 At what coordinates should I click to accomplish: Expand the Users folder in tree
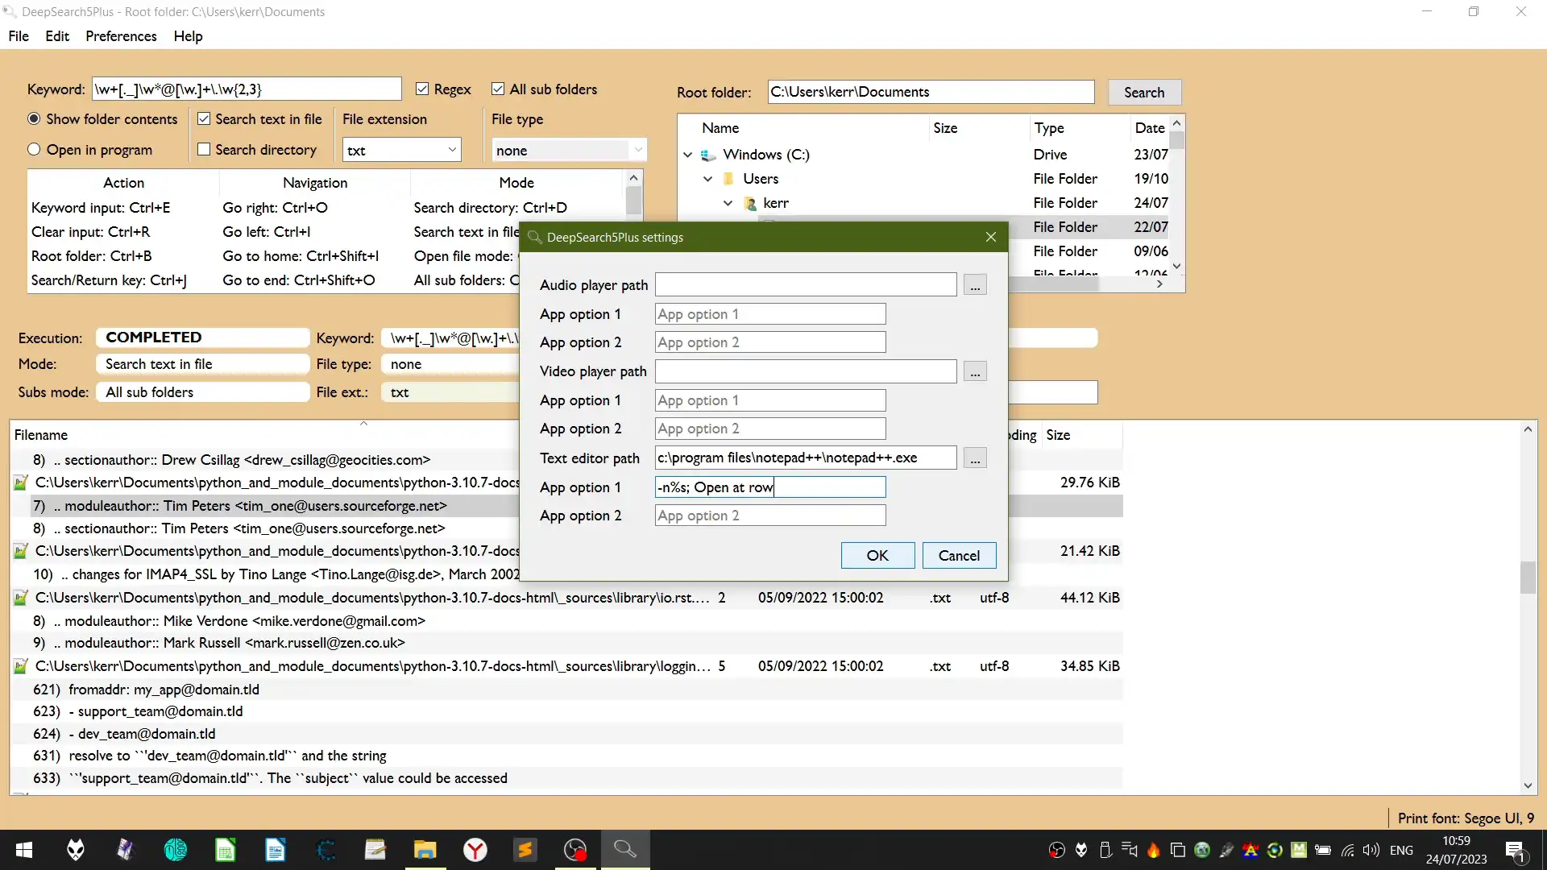(x=709, y=179)
